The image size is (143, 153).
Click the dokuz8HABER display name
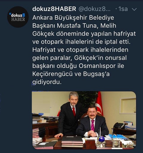click(54, 9)
